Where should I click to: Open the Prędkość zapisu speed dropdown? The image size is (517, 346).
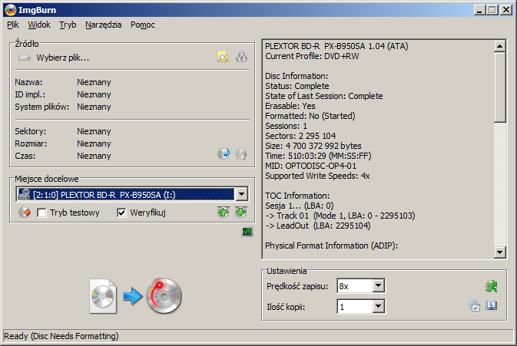point(379,285)
